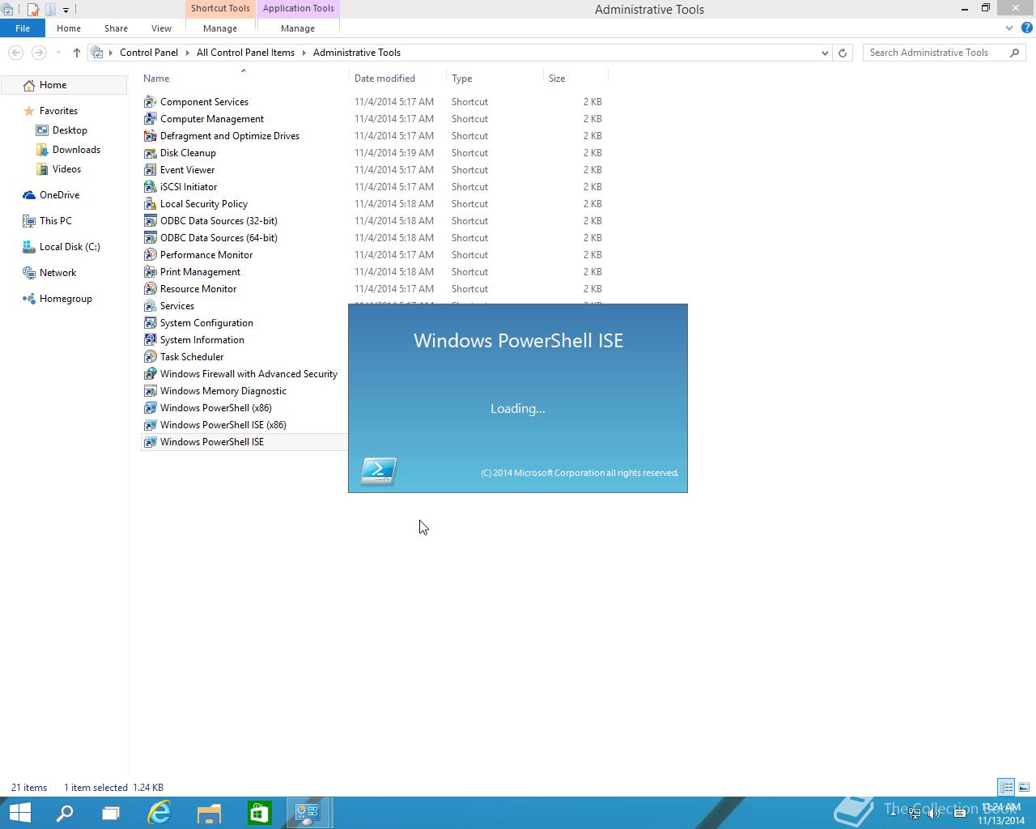Open the Task View taskbar icon
1036x829 pixels.
pyautogui.click(x=111, y=813)
